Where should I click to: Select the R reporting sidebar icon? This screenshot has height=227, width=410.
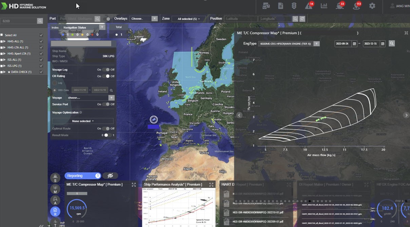point(55,212)
